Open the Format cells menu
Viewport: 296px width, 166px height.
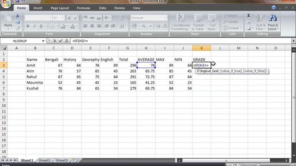pyautogui.click(x=232, y=28)
